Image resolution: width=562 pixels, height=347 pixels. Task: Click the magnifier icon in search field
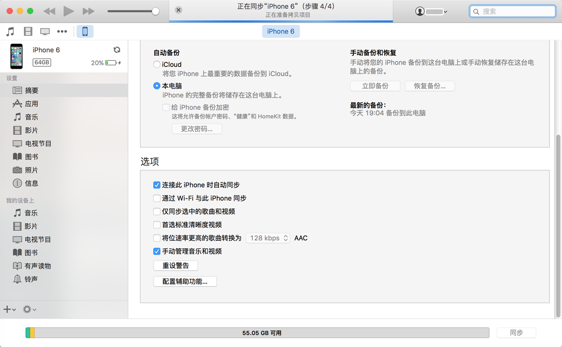476,12
